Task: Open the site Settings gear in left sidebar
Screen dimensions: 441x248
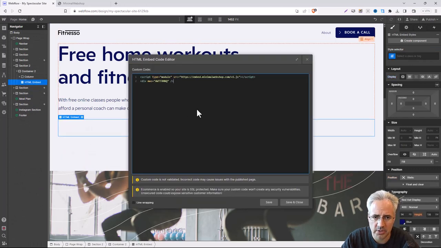Action: tap(4, 112)
